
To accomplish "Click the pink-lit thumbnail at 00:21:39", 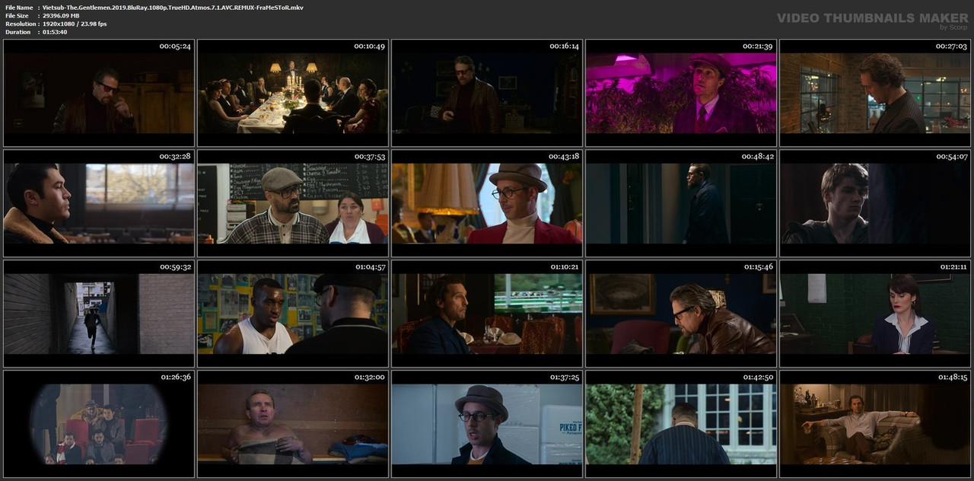I will point(681,93).
